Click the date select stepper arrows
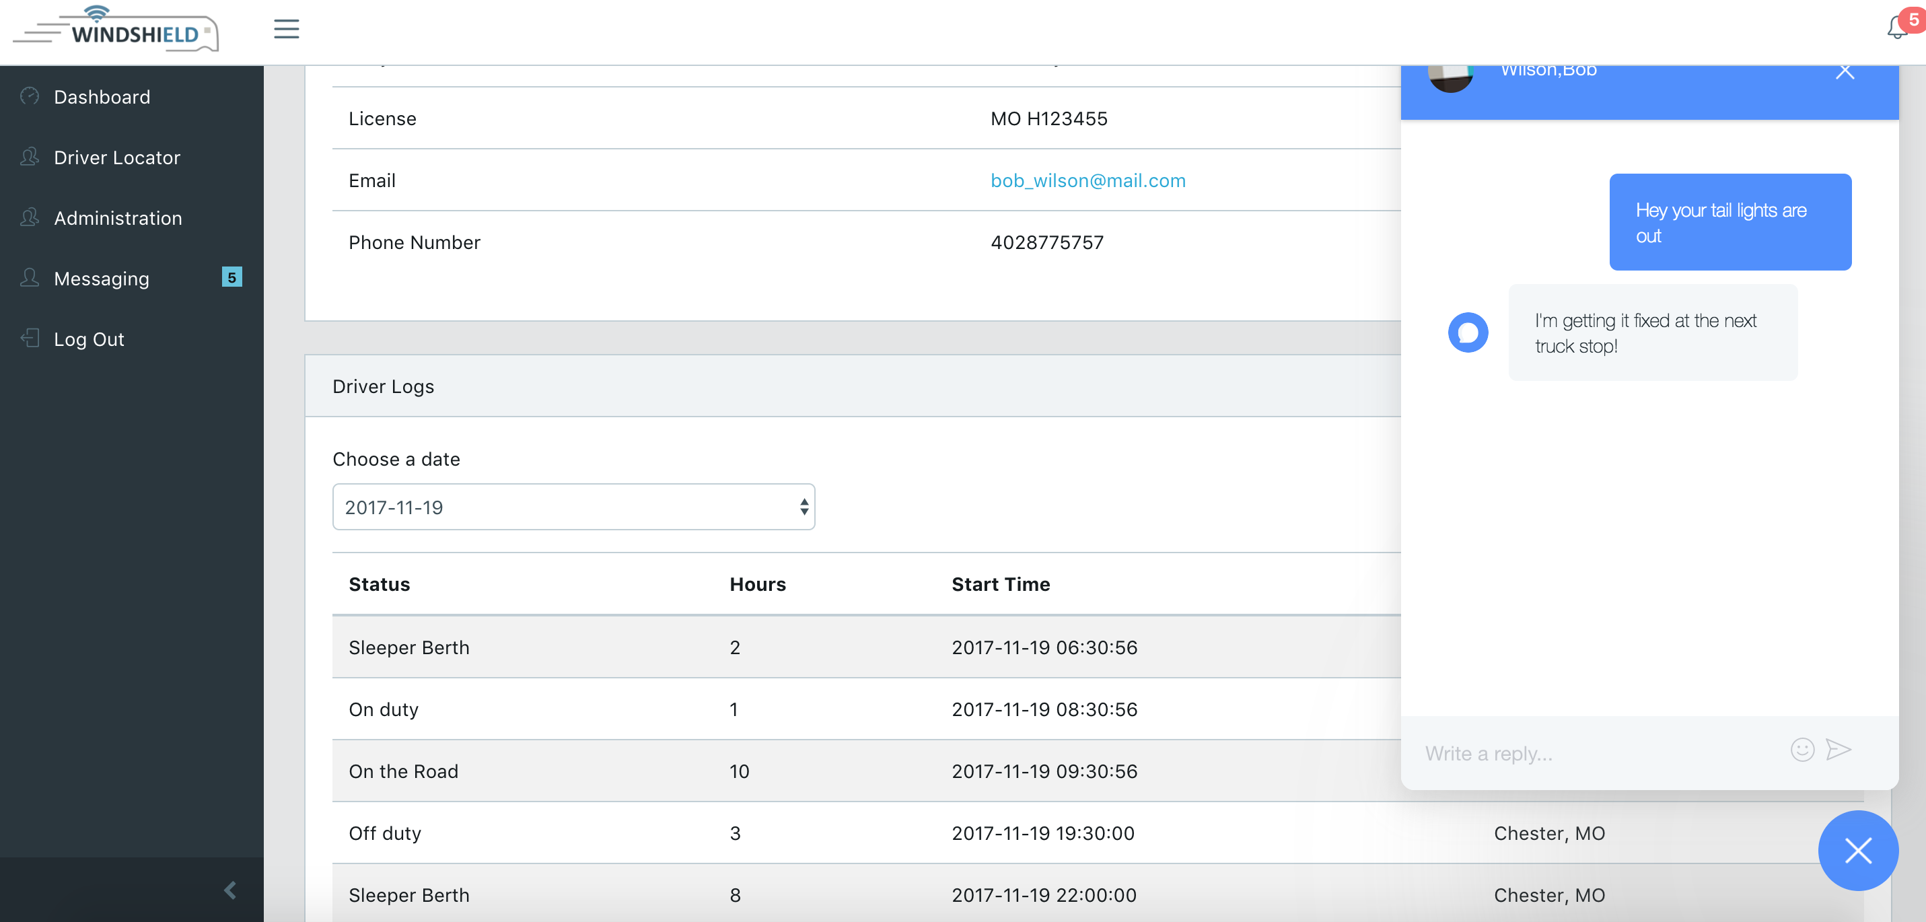This screenshot has width=1926, height=922. (x=804, y=507)
